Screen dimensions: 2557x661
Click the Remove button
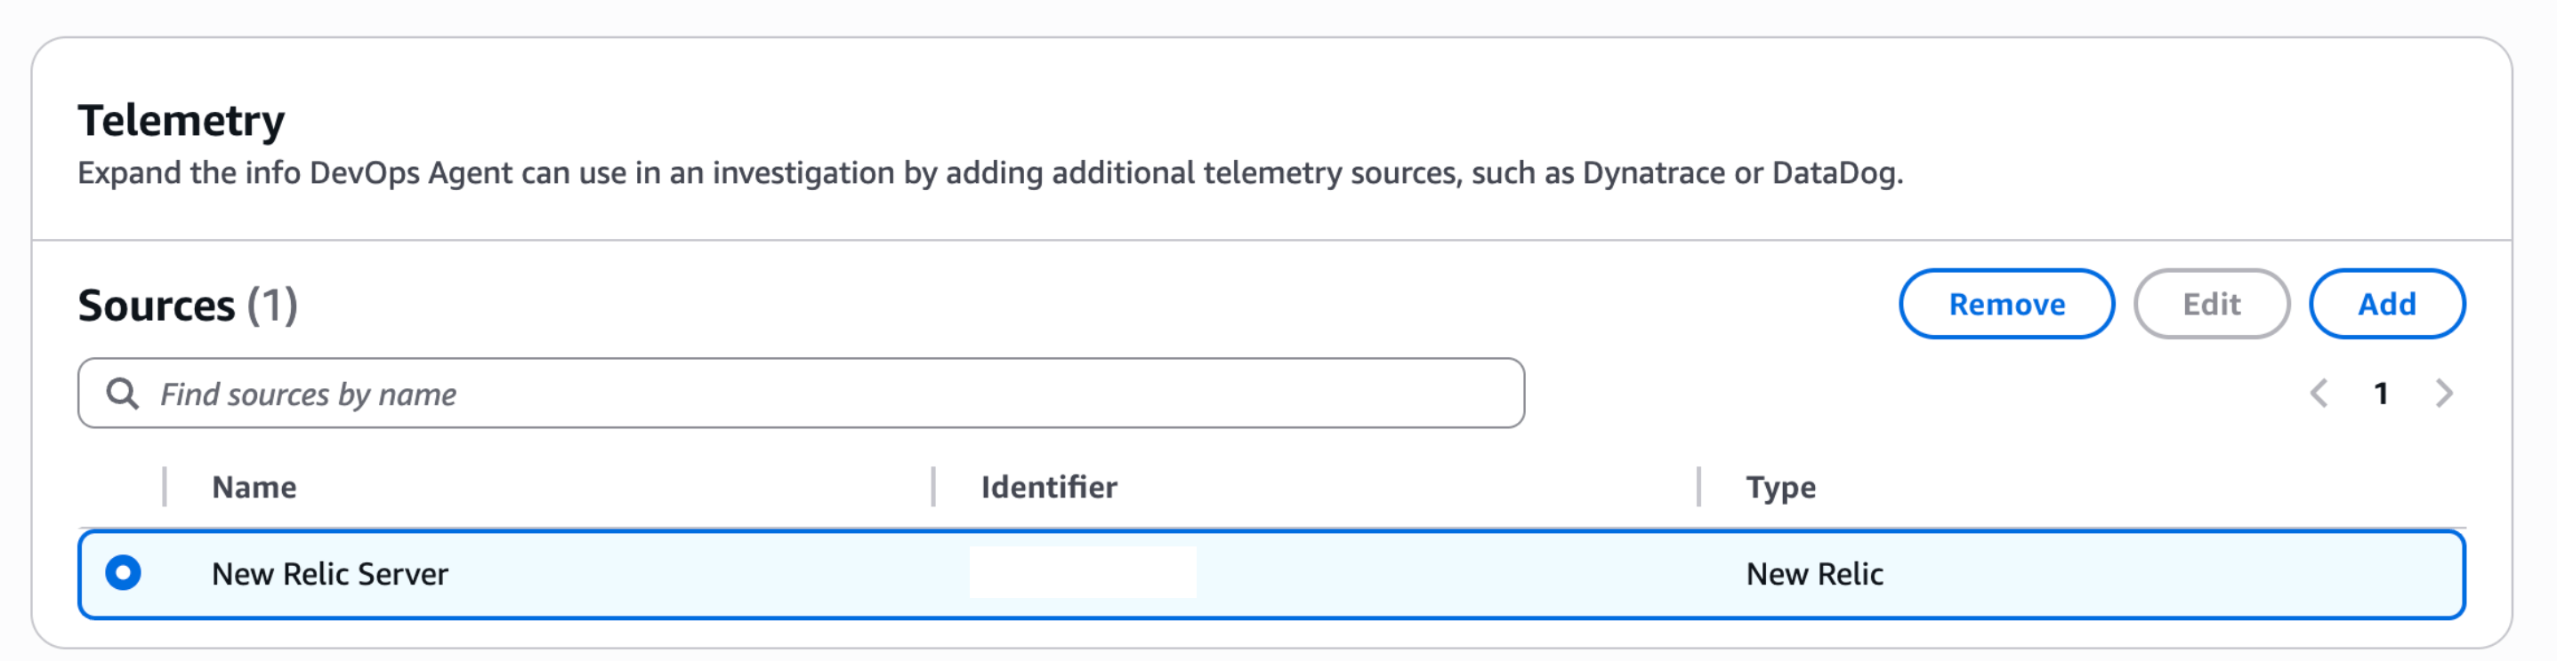click(x=2006, y=304)
